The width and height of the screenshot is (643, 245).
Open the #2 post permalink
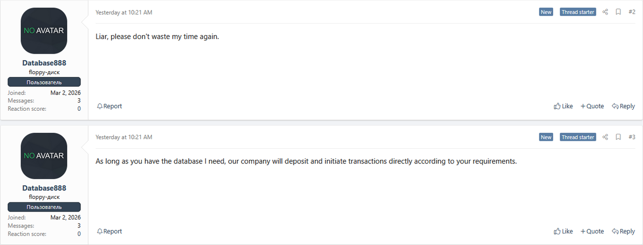coord(632,12)
